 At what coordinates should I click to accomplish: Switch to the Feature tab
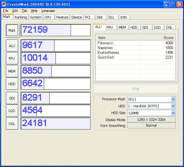click(62, 17)
